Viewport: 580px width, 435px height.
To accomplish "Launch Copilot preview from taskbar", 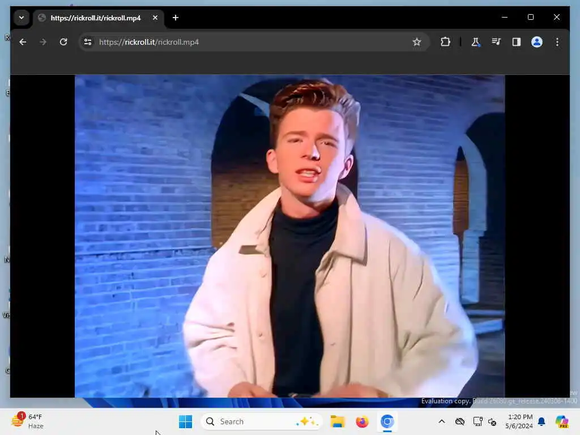I will (x=561, y=421).
